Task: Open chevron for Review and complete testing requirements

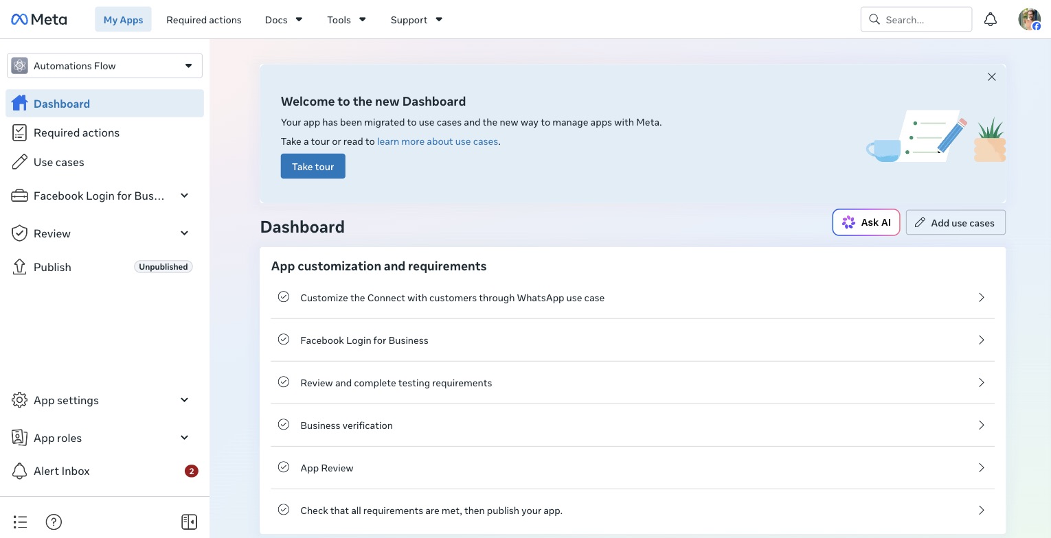Action: [981, 382]
